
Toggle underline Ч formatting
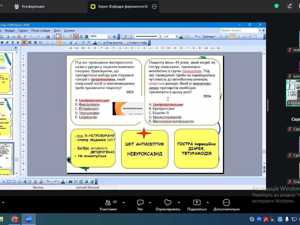12,42
